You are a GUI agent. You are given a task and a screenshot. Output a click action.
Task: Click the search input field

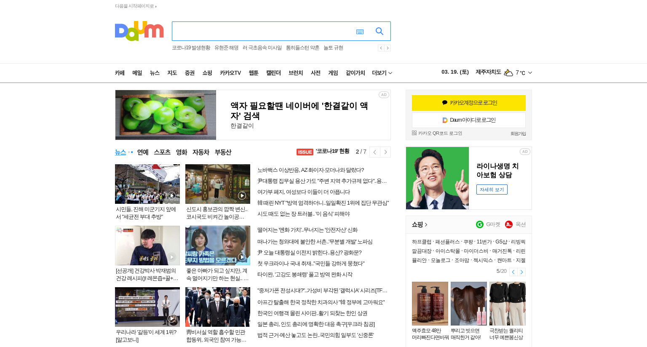(x=263, y=31)
